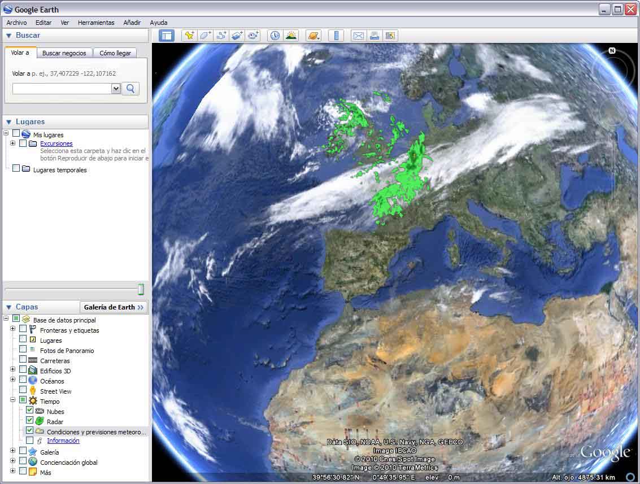
Task: Click the Océanos layer globe icon
Action: [33, 380]
